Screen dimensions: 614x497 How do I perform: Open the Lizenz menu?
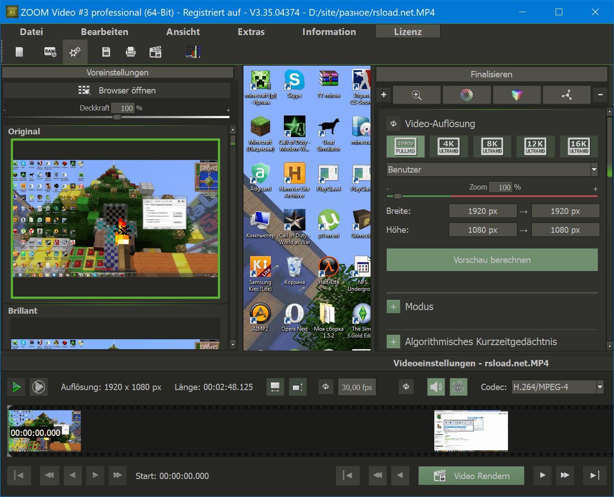[x=408, y=31]
